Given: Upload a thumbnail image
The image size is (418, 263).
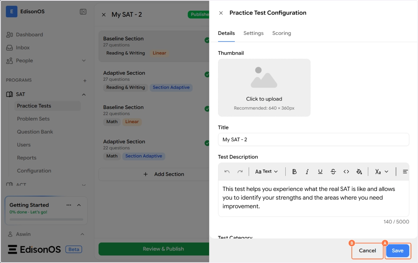Looking at the screenshot, I should point(264,88).
